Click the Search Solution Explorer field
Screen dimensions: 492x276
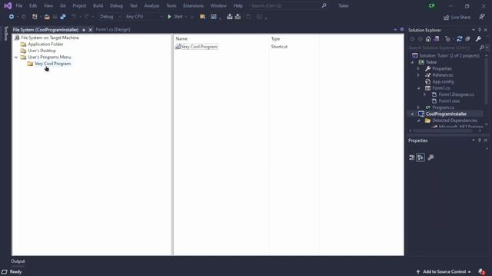click(444, 48)
